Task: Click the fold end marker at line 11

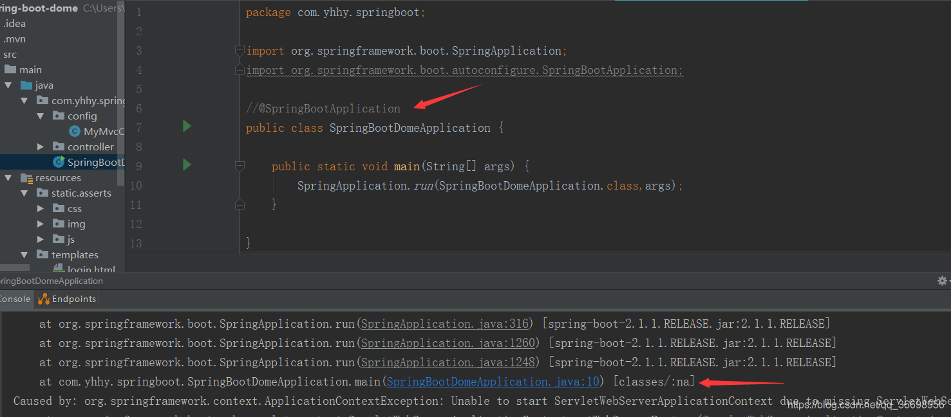Action: [x=240, y=204]
